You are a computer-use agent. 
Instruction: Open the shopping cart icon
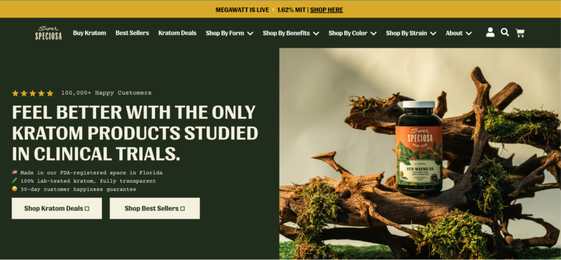point(520,33)
